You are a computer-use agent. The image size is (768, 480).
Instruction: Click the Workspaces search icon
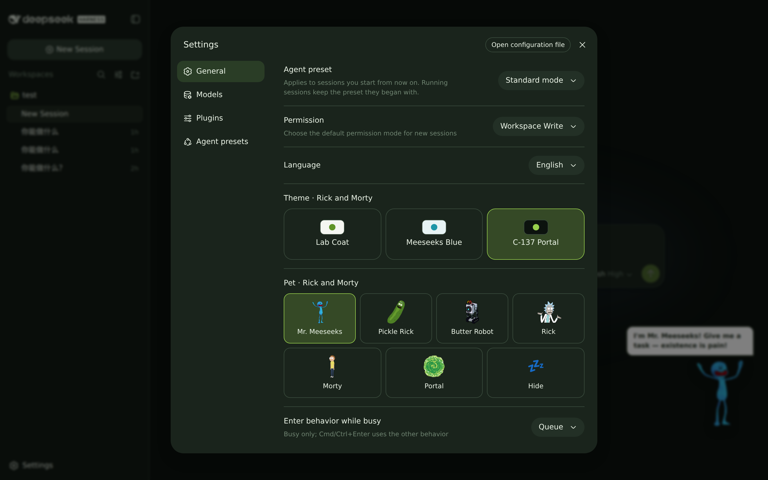[101, 75]
